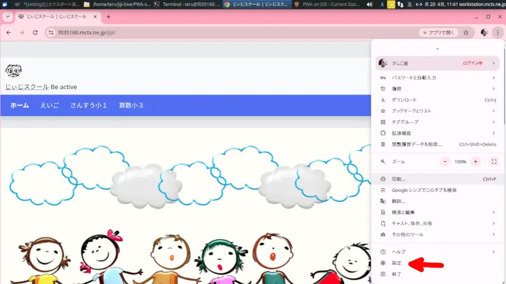Open ヘルプ menu item
The image size is (506, 284).
[438, 252]
